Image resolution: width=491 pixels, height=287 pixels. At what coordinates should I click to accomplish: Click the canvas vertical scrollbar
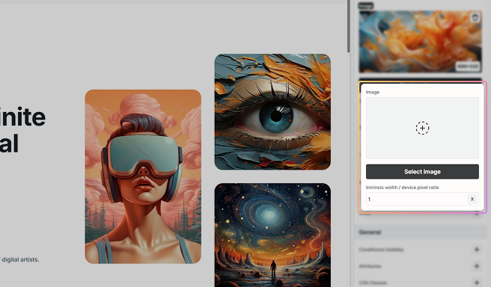click(x=349, y=27)
